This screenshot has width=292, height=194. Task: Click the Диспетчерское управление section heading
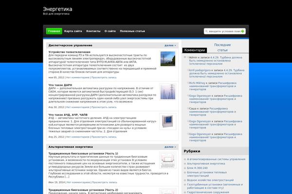[70, 45]
